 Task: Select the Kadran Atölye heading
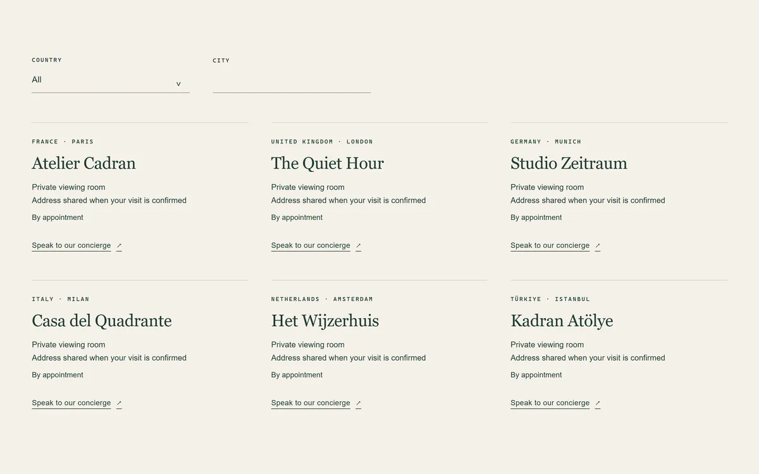tap(562, 320)
